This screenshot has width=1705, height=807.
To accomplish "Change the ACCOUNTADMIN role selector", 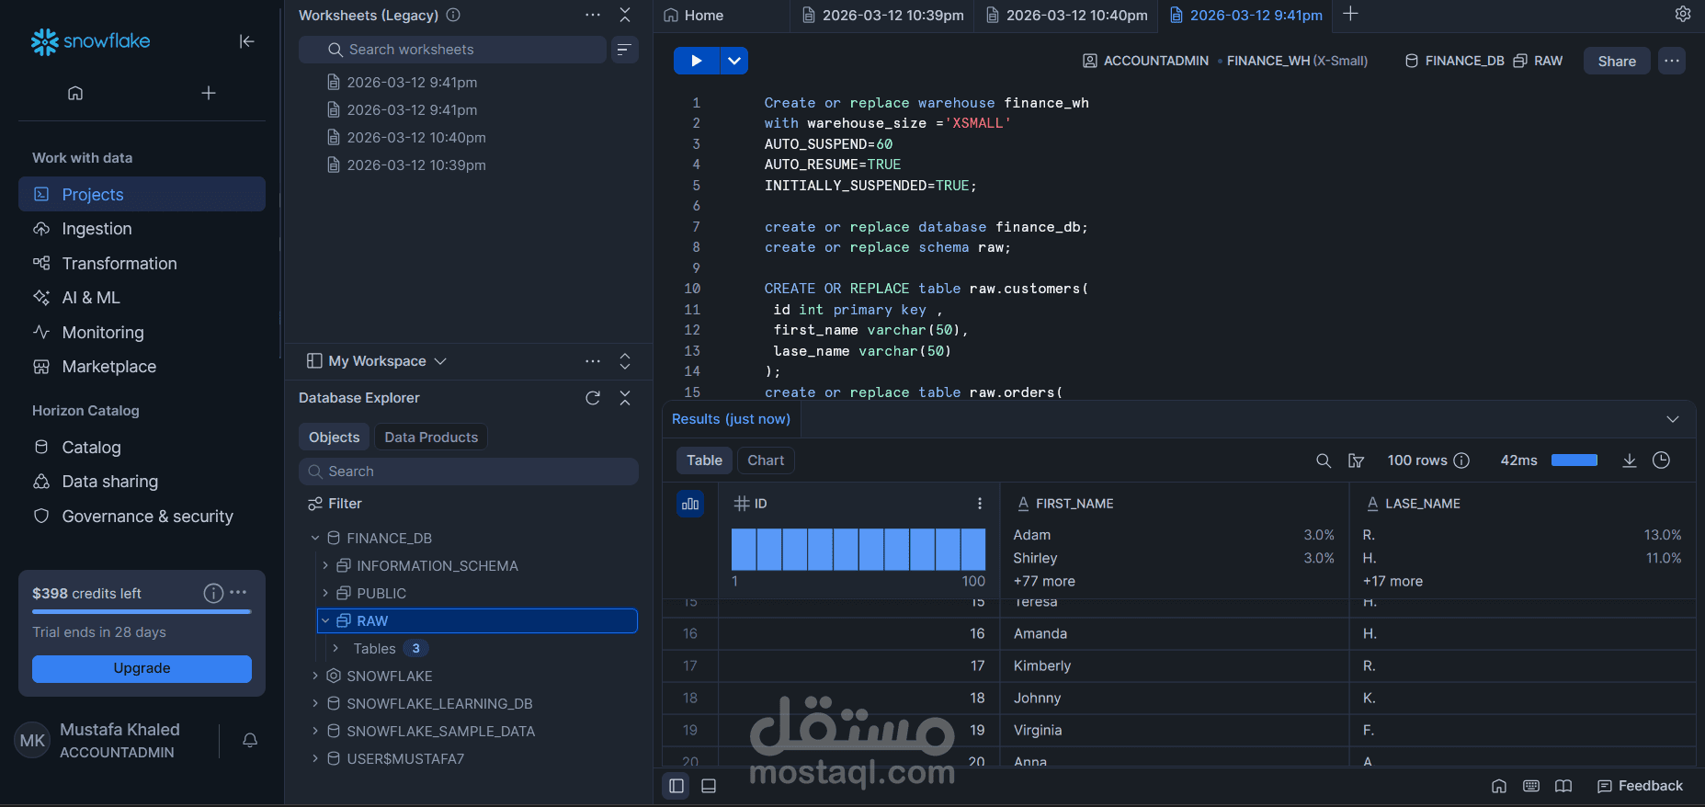I will point(1145,61).
